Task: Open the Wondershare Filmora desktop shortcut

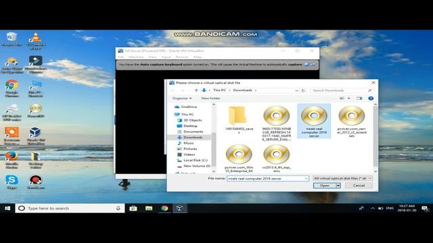Action: (36, 65)
